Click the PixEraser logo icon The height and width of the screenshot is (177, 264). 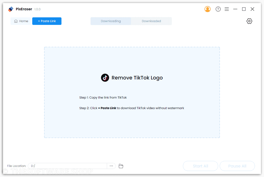pos(11,9)
